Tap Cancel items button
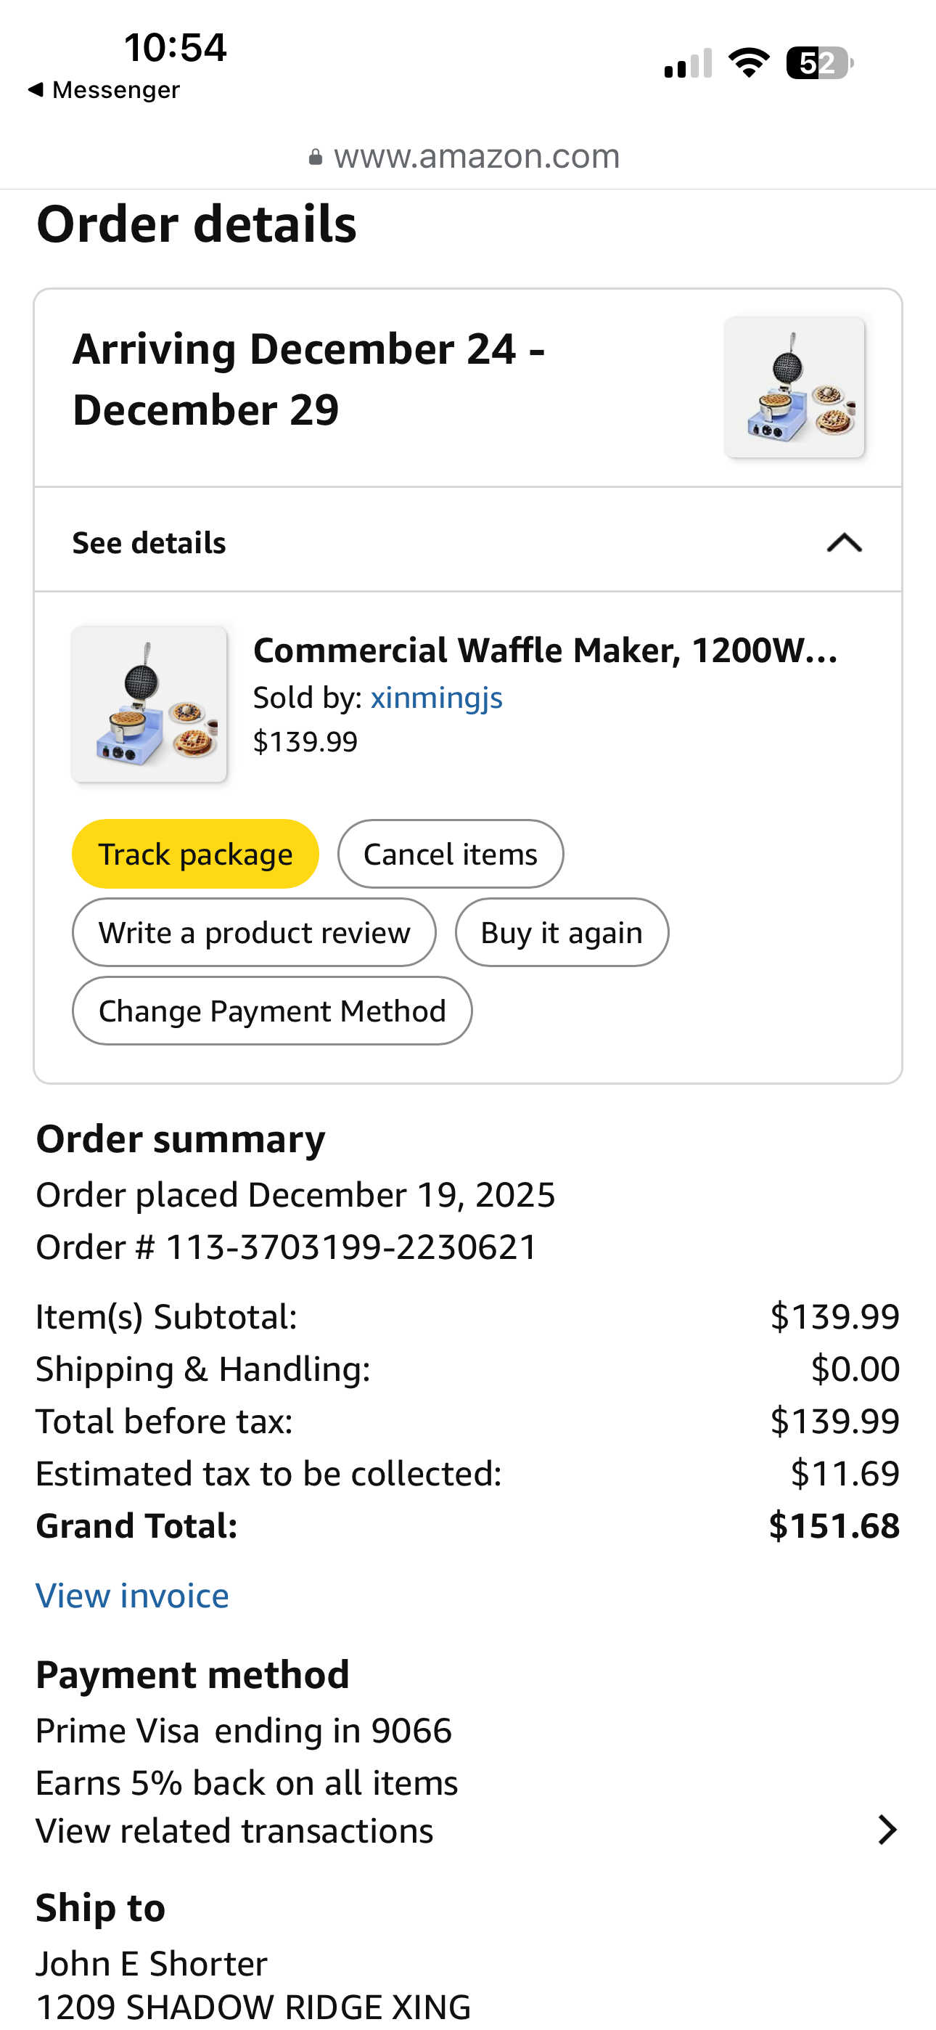936x2030 pixels. [450, 855]
